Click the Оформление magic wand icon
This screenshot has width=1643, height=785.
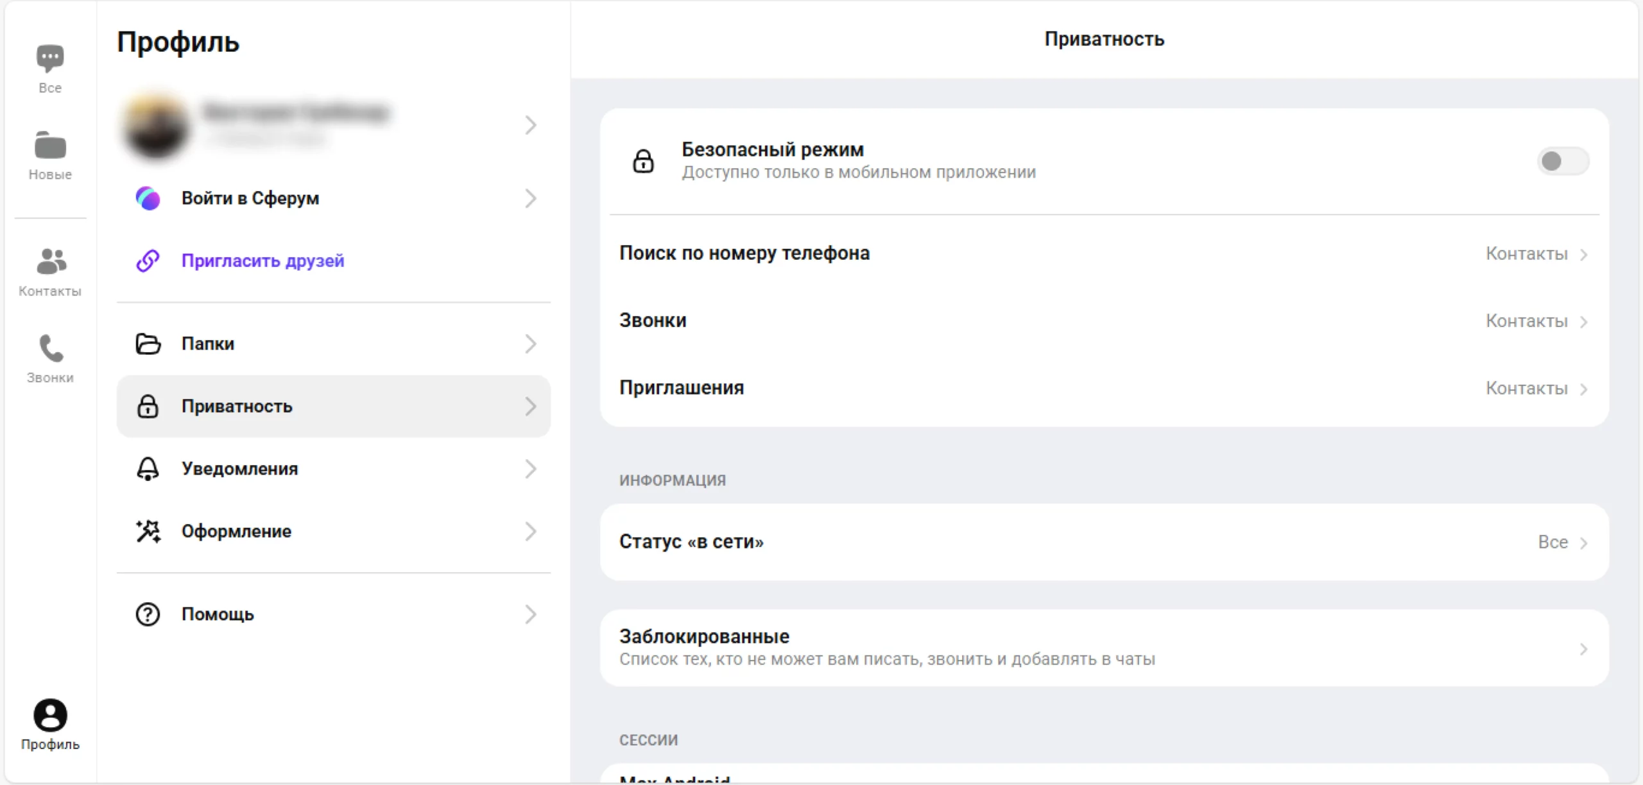[x=148, y=532]
